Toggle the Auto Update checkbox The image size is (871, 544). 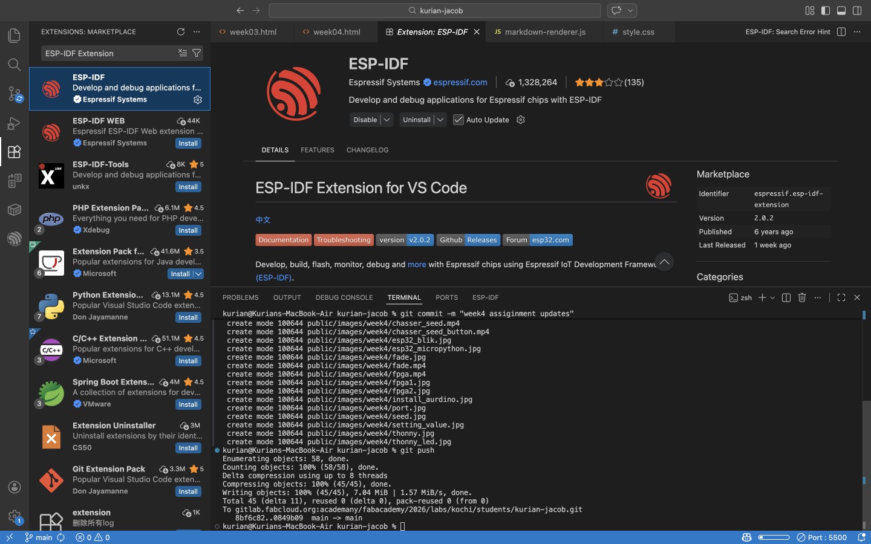[458, 120]
